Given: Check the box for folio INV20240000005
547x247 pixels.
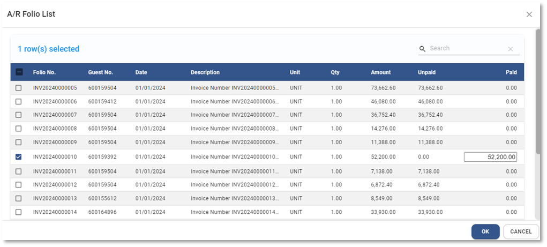Looking at the screenshot, I should (19, 88).
